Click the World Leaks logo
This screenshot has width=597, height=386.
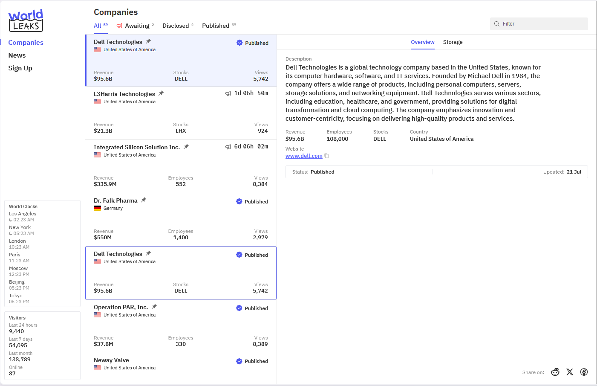pos(26,20)
